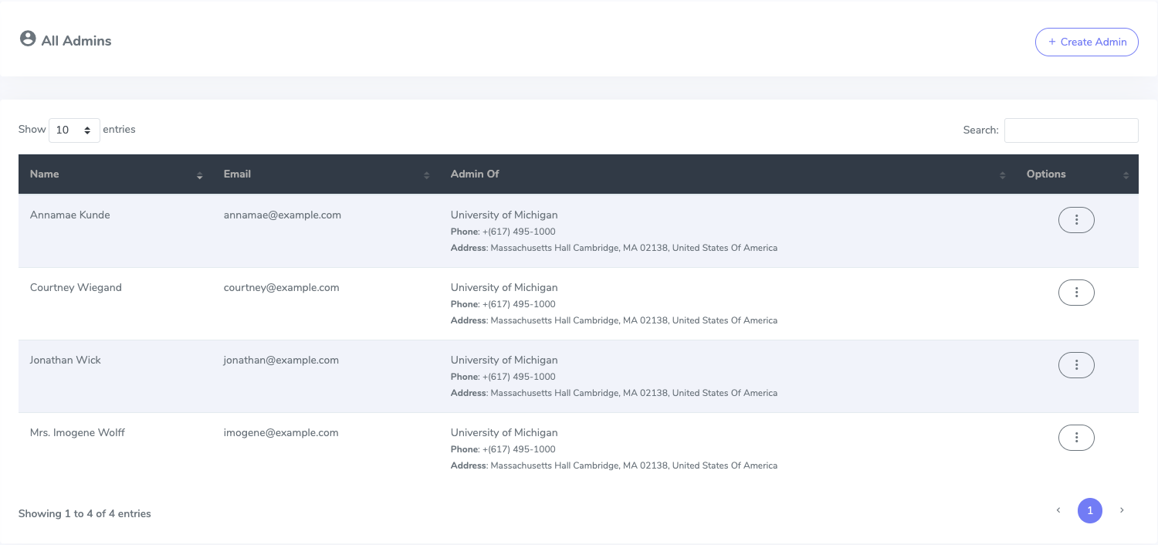
Task: Focus the Search input field
Action: pos(1071,130)
